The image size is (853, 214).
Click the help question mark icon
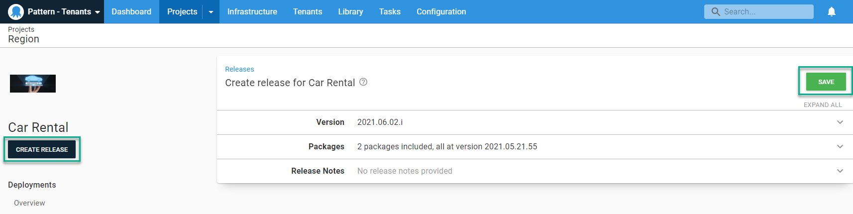click(x=363, y=82)
